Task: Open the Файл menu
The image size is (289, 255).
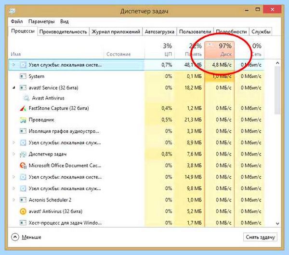Action: click(x=16, y=21)
